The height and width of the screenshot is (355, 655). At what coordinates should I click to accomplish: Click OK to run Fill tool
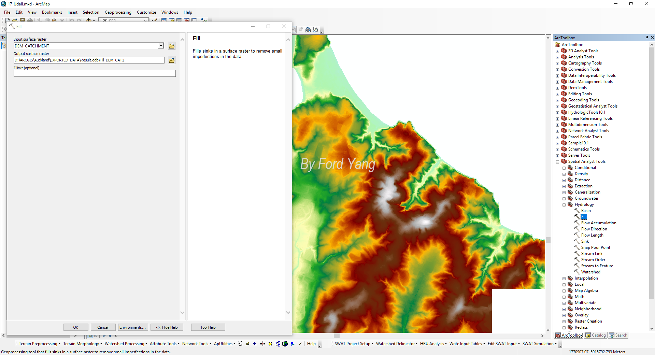[76, 327]
